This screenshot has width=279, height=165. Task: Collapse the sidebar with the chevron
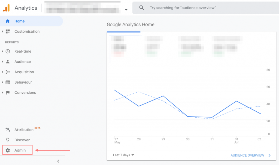click(58, 161)
